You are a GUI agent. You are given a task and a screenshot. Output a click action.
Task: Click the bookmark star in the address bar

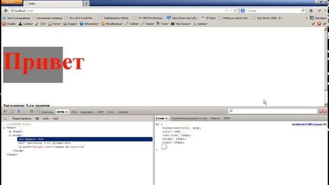pos(226,11)
